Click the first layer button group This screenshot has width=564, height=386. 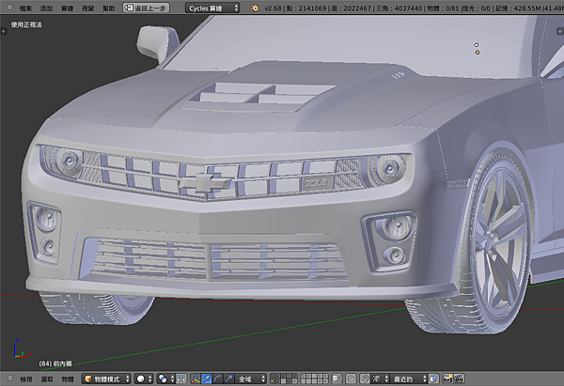284,378
